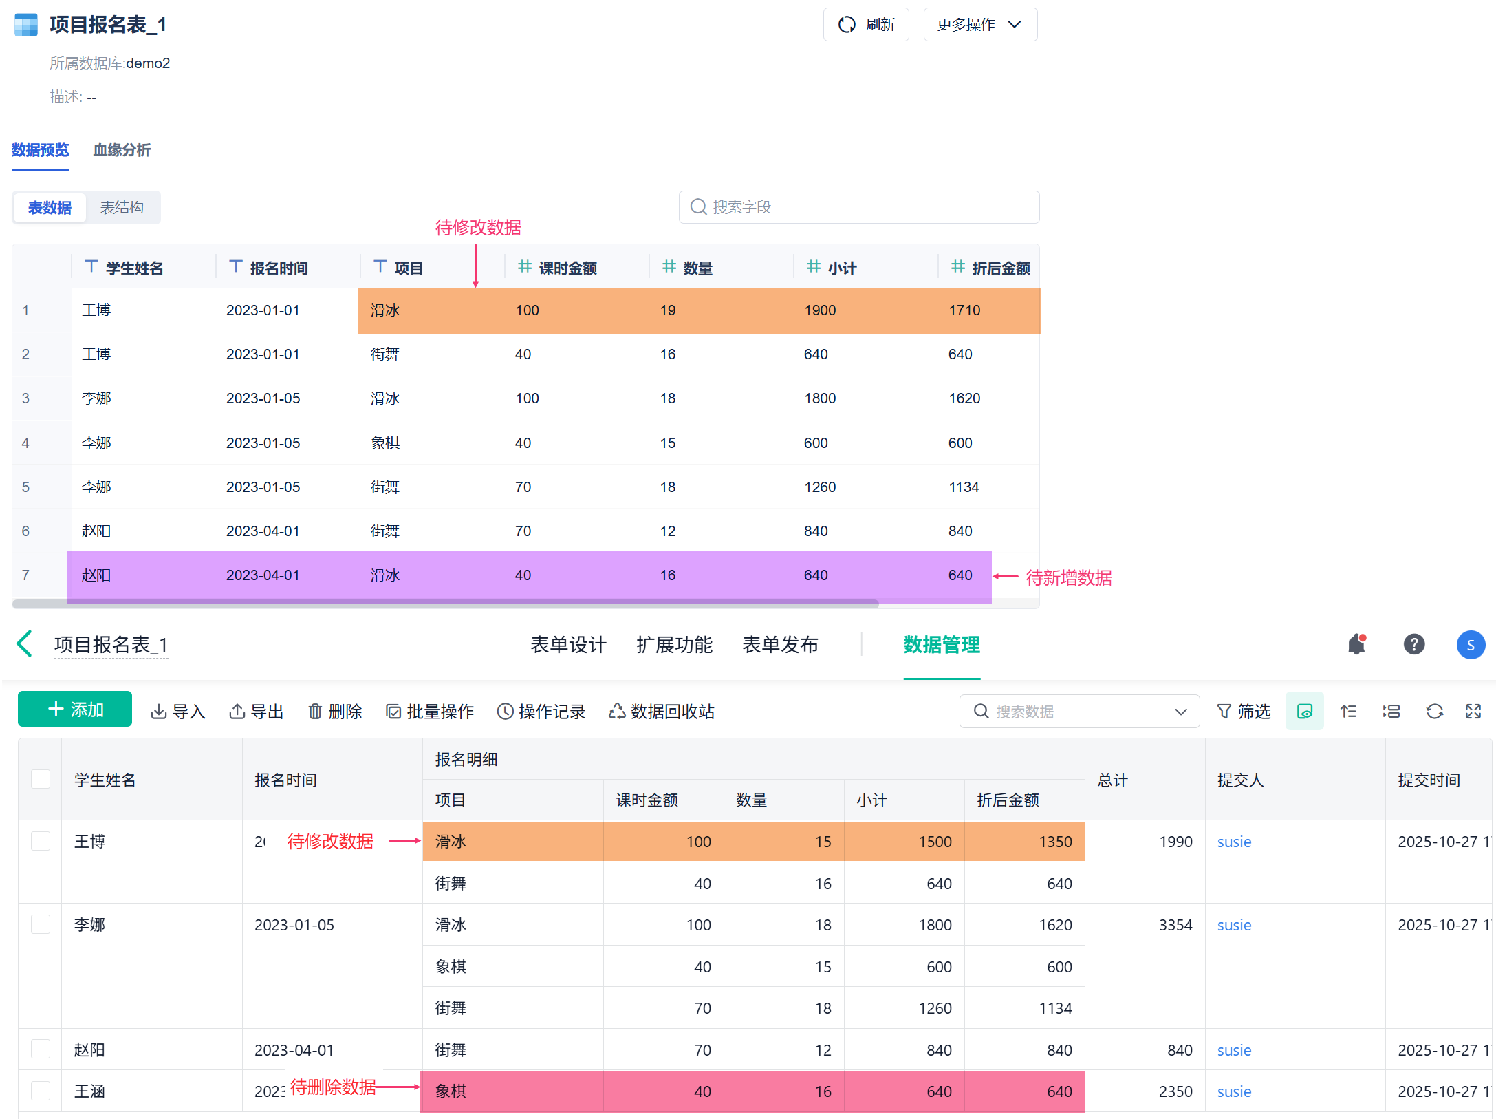Click the back arrow beside 项目报名表_1
The width and height of the screenshot is (1496, 1119).
click(25, 645)
